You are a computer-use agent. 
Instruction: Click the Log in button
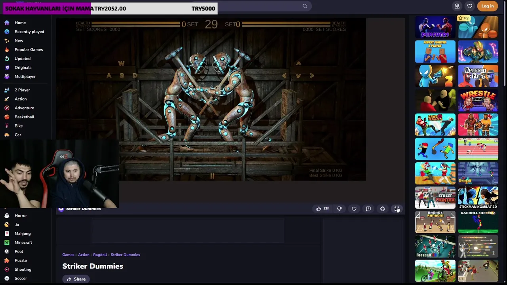(488, 6)
